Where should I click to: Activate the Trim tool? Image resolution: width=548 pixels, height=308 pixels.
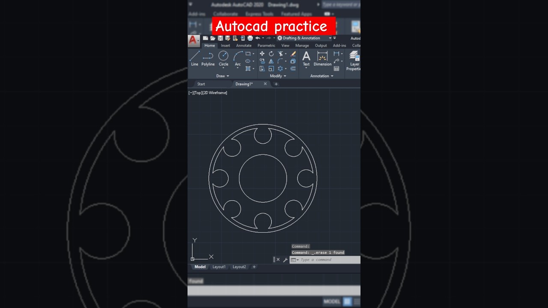pyautogui.click(x=280, y=53)
